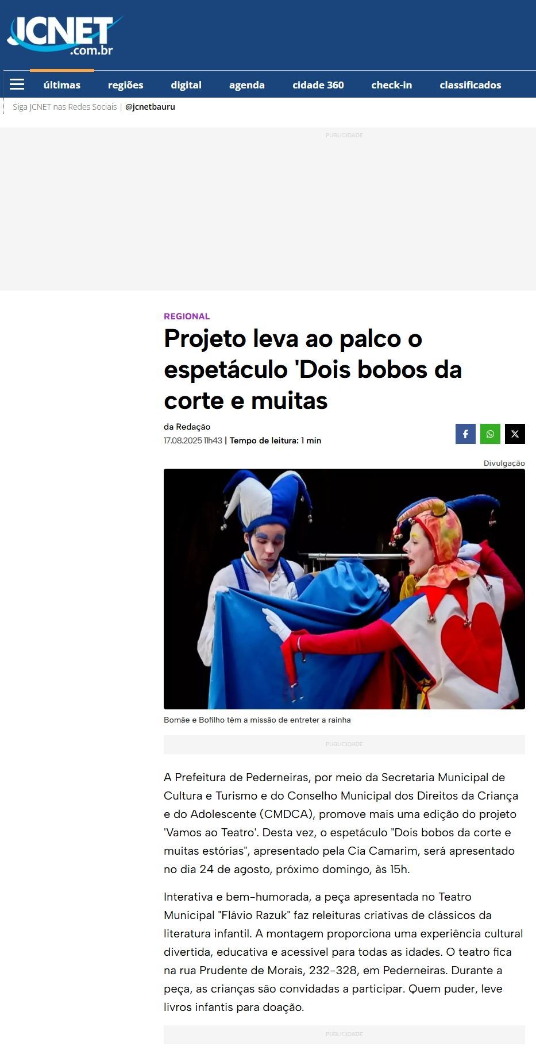Open the regiões menu item
Screen dimensions: 536x1054
coord(126,85)
